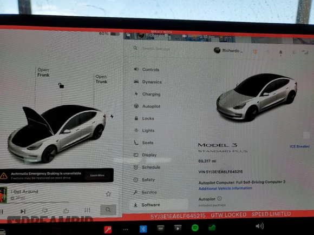Favorite the song with the star icon
The width and height of the screenshot is (314, 235).
[108, 194]
